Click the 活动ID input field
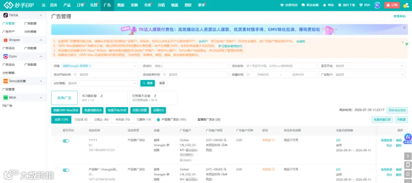Screen dimensions: 412x183 tap(184, 66)
